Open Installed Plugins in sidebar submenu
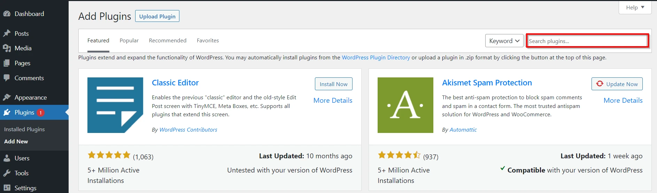 pyautogui.click(x=24, y=129)
